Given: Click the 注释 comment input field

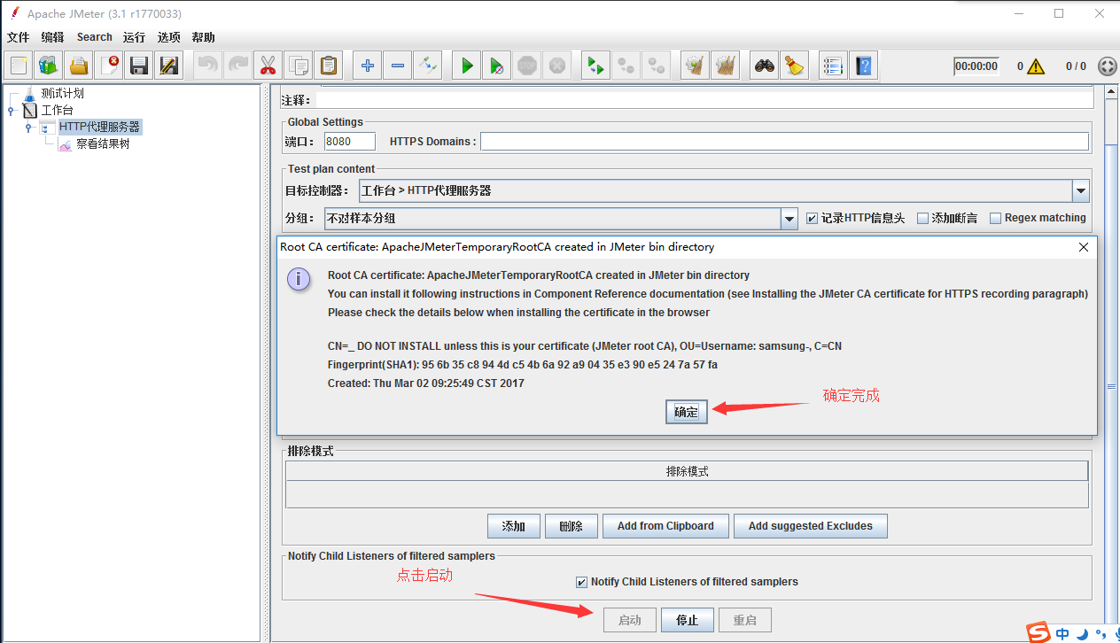Looking at the screenshot, I should tap(704, 100).
